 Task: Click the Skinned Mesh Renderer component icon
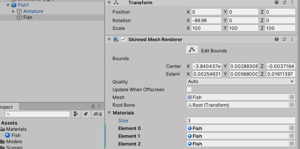point(116,39)
